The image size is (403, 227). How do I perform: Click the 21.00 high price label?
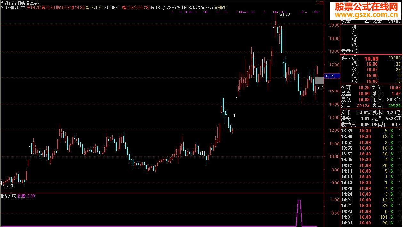285,14
